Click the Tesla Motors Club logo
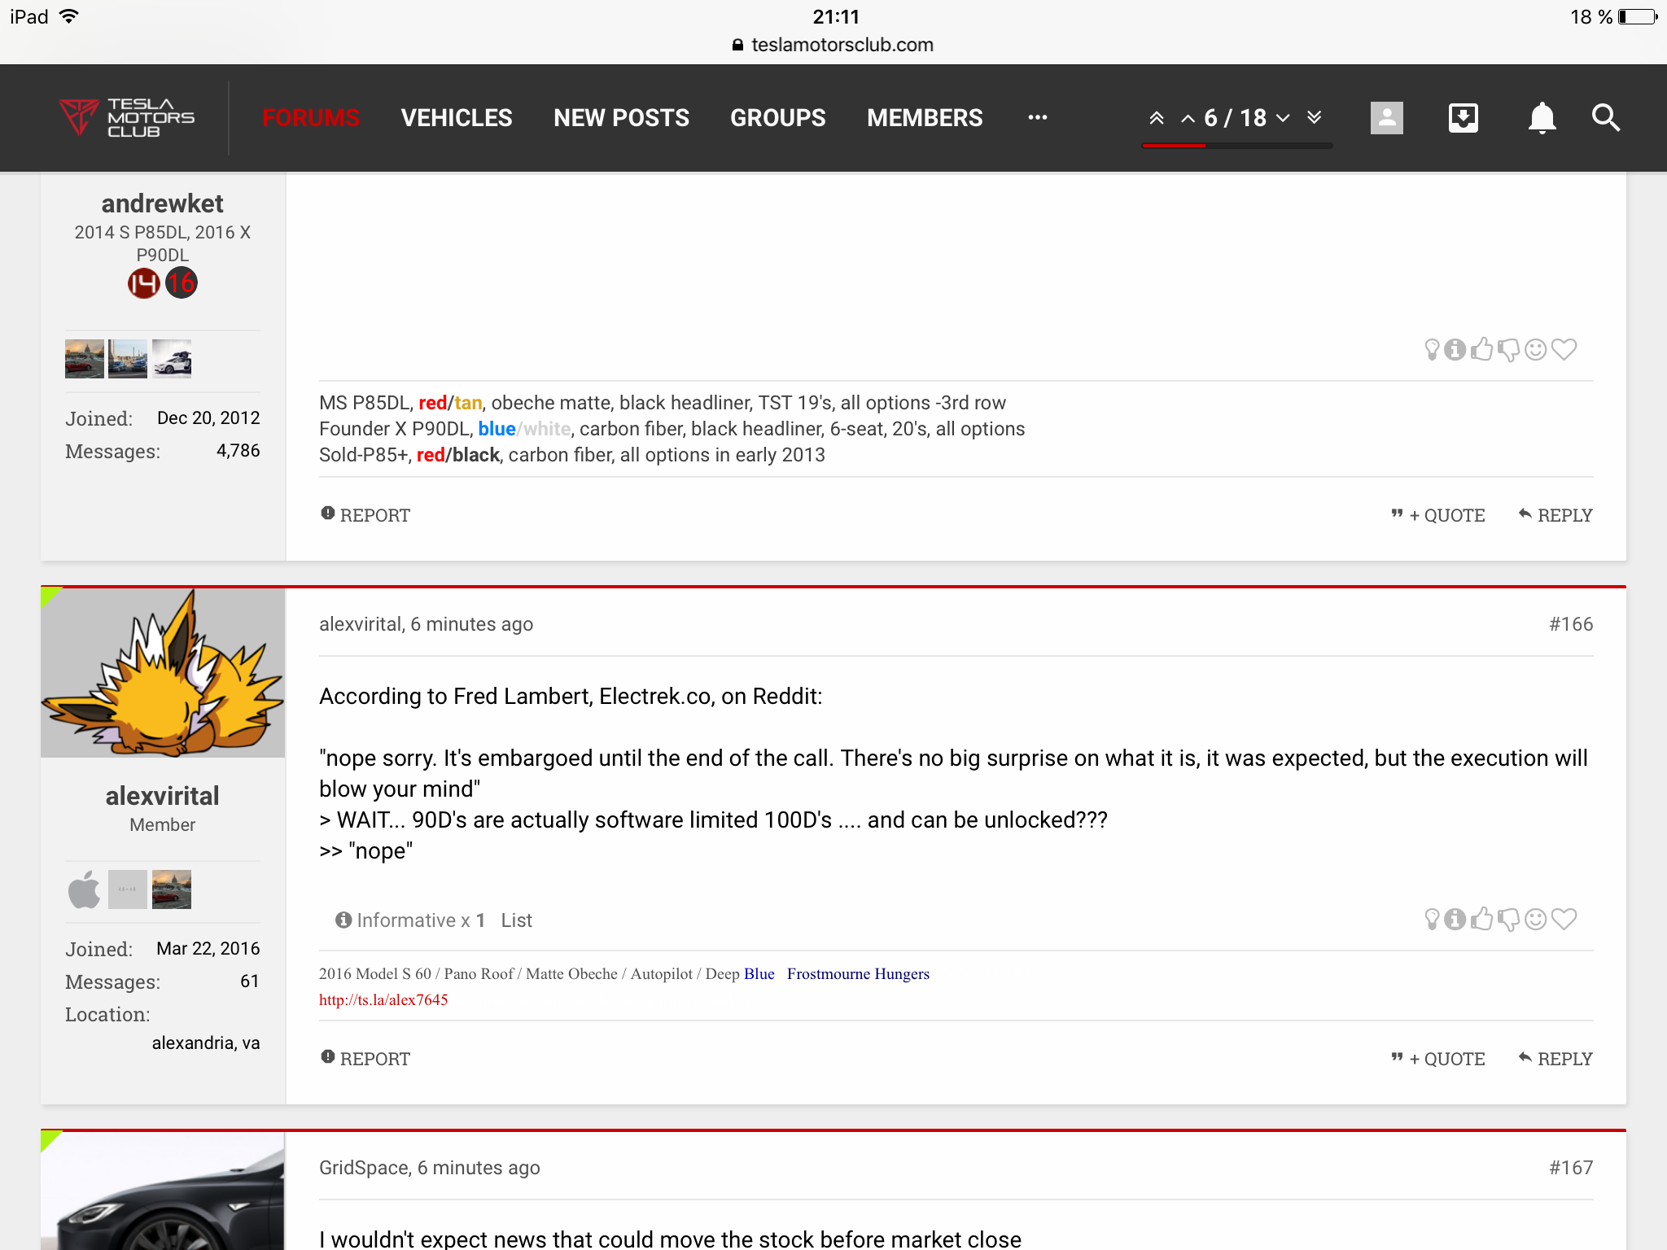Screen dimensions: 1667x1250 [x=127, y=118]
